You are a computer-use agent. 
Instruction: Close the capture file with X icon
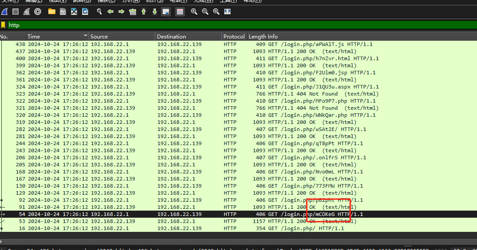(74, 12)
